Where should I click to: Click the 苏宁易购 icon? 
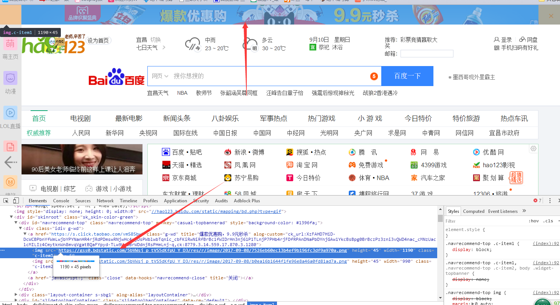(228, 178)
